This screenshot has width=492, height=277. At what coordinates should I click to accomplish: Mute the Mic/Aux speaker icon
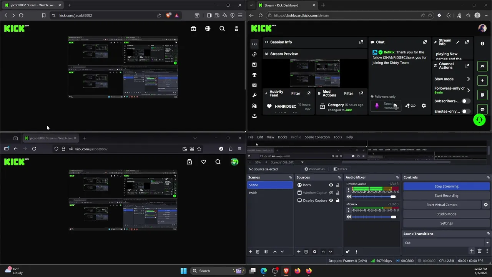349,217
